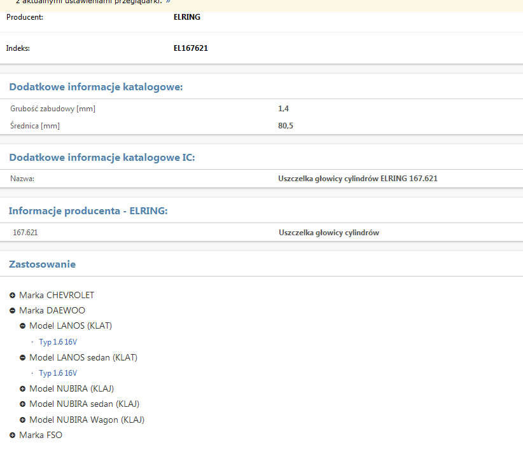This screenshot has width=523, height=452.
Task: Select Marka CHEVROLET label
Action: coord(57,296)
